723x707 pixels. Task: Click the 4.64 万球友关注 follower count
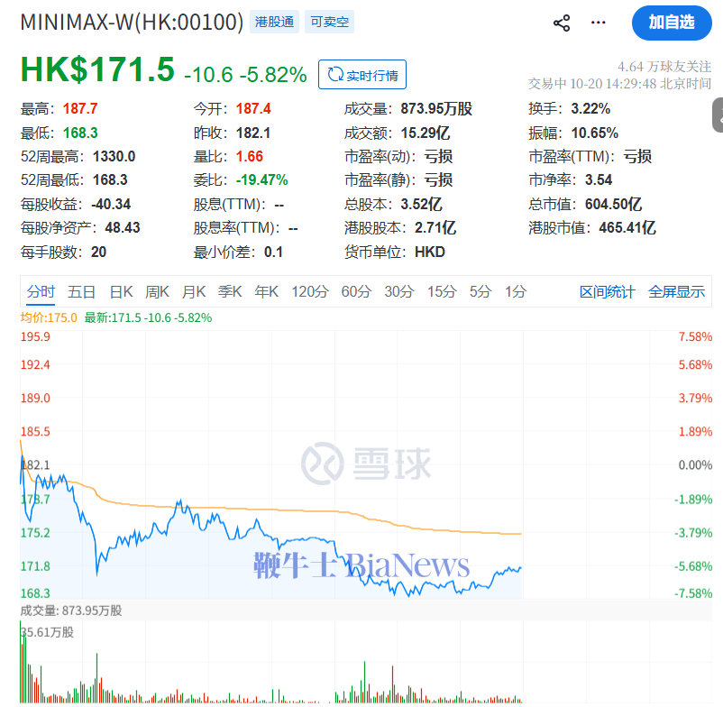pos(664,67)
